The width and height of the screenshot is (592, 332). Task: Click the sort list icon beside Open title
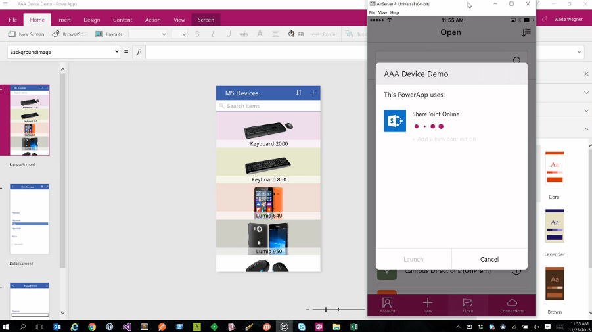coord(526,32)
